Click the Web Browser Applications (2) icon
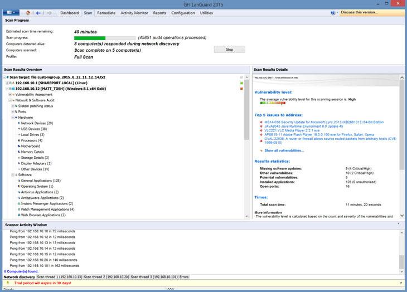This screenshot has width=407, height=292. pos(19,215)
